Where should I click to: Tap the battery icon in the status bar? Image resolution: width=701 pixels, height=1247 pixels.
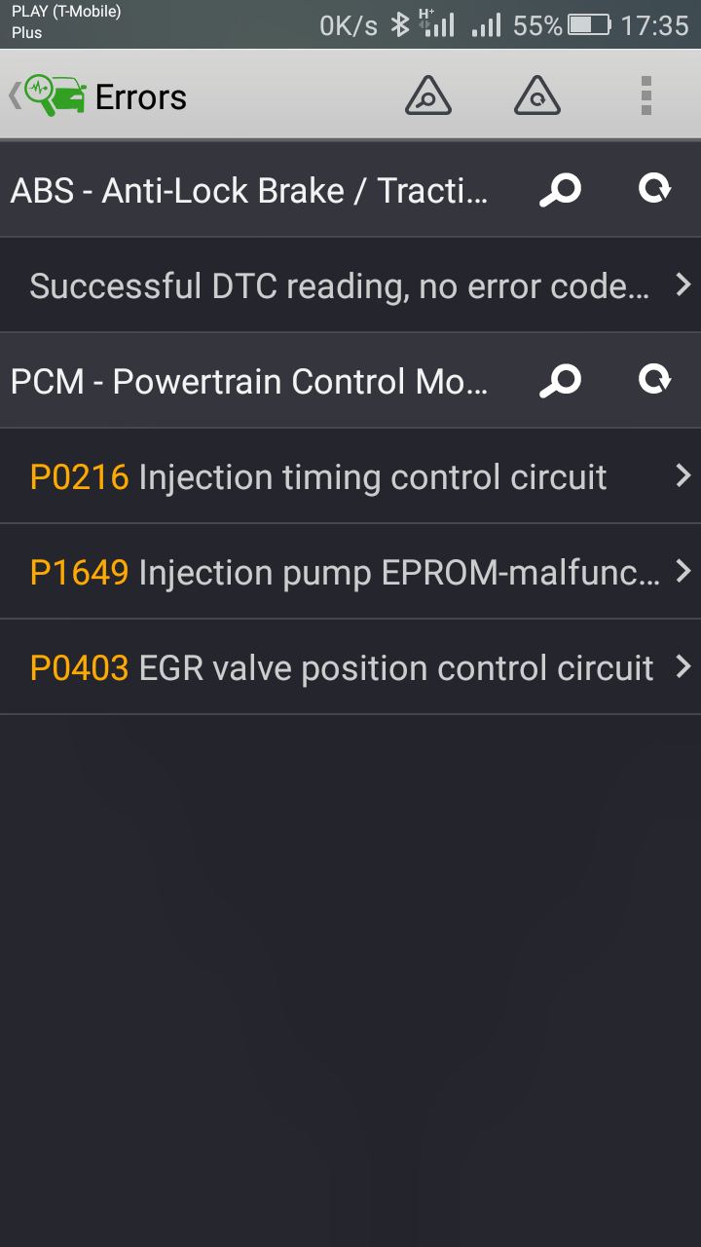[589, 25]
